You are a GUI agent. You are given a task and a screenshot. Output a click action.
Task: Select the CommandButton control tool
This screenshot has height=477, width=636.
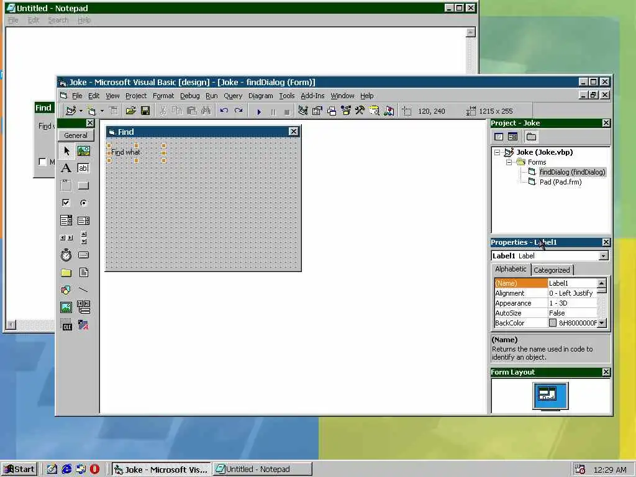[x=84, y=185]
